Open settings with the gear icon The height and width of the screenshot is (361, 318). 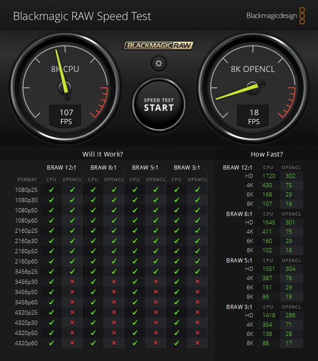[159, 63]
